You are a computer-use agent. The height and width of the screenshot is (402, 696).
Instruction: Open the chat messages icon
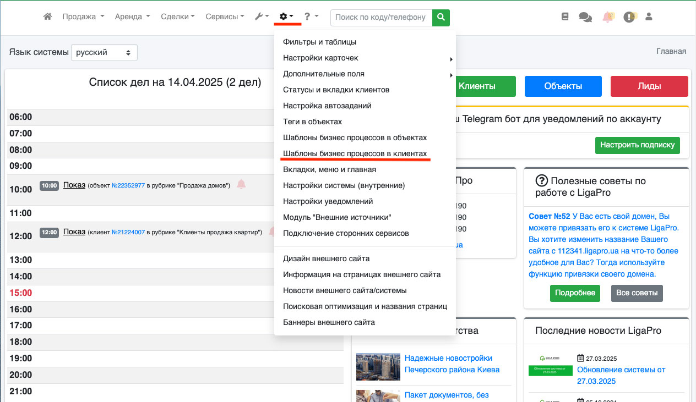click(585, 17)
